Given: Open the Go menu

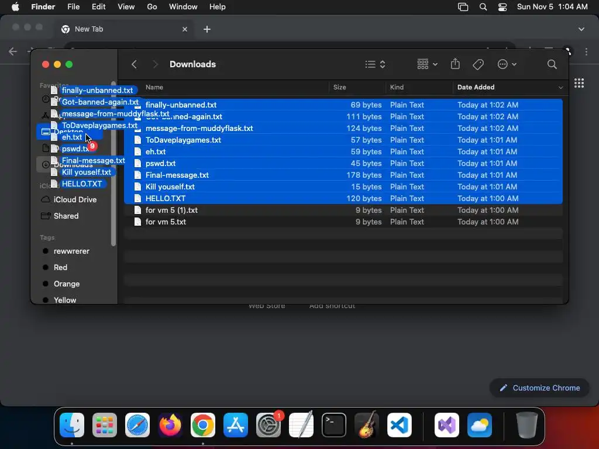Looking at the screenshot, I should coord(152,7).
